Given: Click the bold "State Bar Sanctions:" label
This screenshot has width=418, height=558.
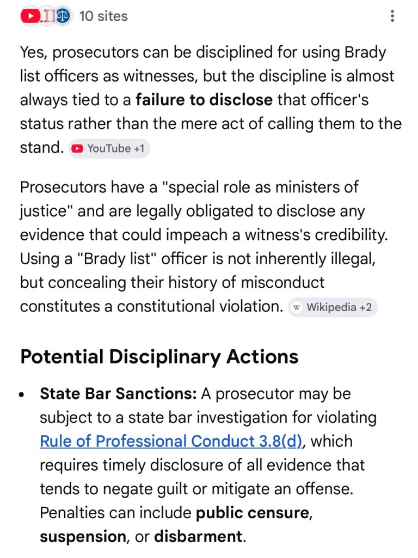Looking at the screenshot, I should (x=118, y=393).
